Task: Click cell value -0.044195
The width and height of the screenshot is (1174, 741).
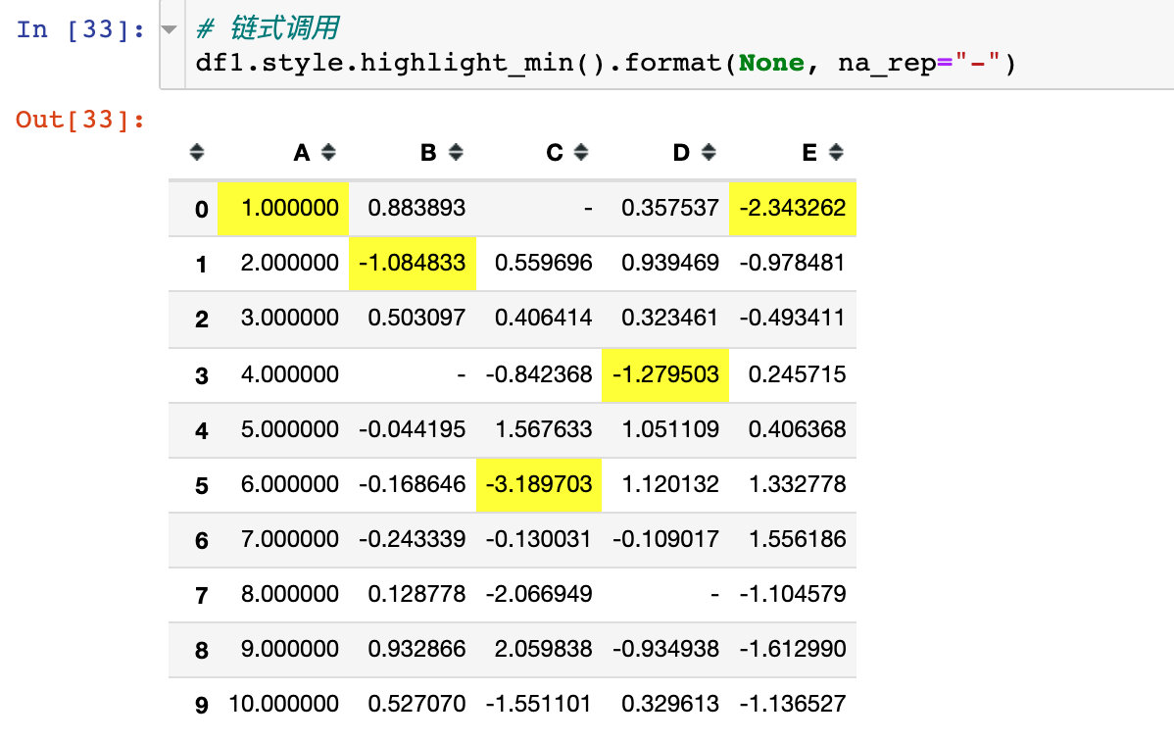Action: pyautogui.click(x=412, y=428)
